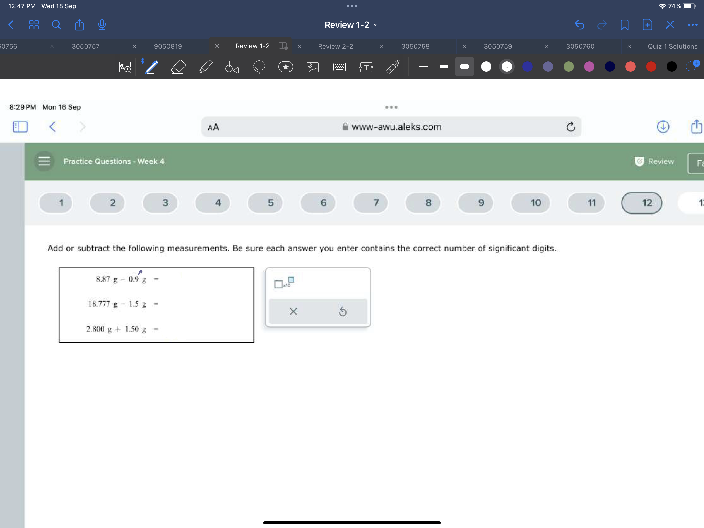704x528 pixels.
Task: Reload the www-awu.aleks.com page
Action: click(x=571, y=127)
